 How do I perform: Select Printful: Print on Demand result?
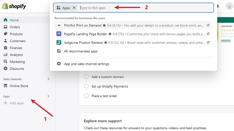pos(134,25)
